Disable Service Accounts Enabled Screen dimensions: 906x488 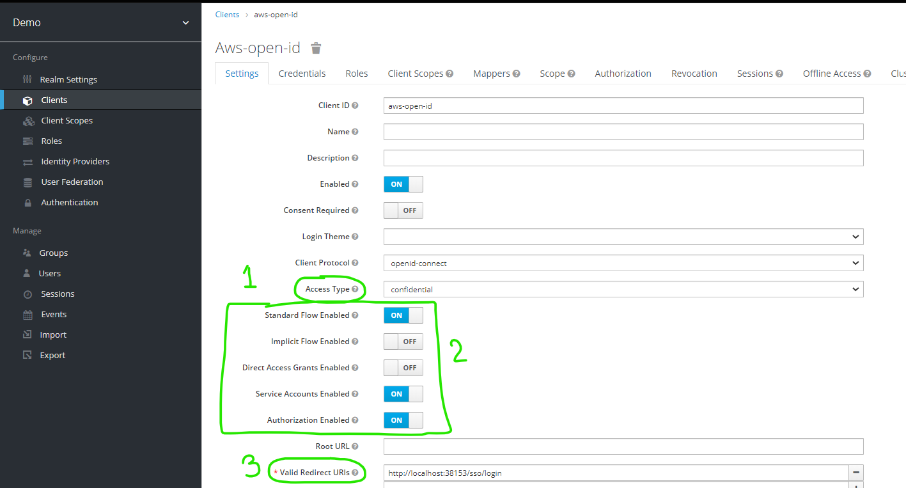403,393
